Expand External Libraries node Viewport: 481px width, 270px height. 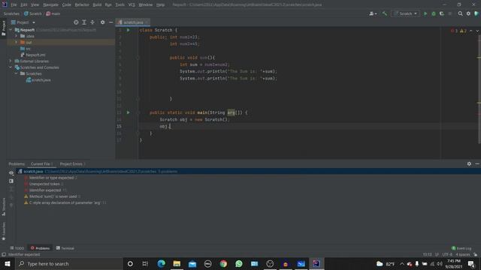[11, 61]
